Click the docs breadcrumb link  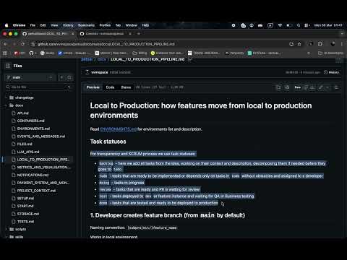click(x=101, y=59)
